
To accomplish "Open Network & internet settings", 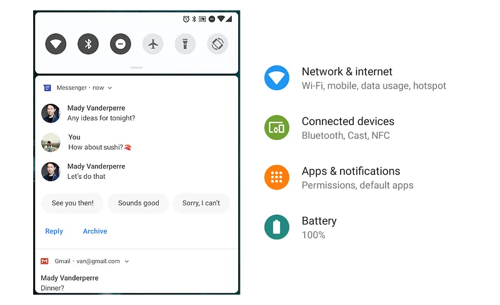I will tap(355, 78).
